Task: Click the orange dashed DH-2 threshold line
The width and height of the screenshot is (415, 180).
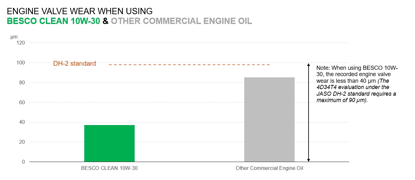Action: click(x=189, y=65)
